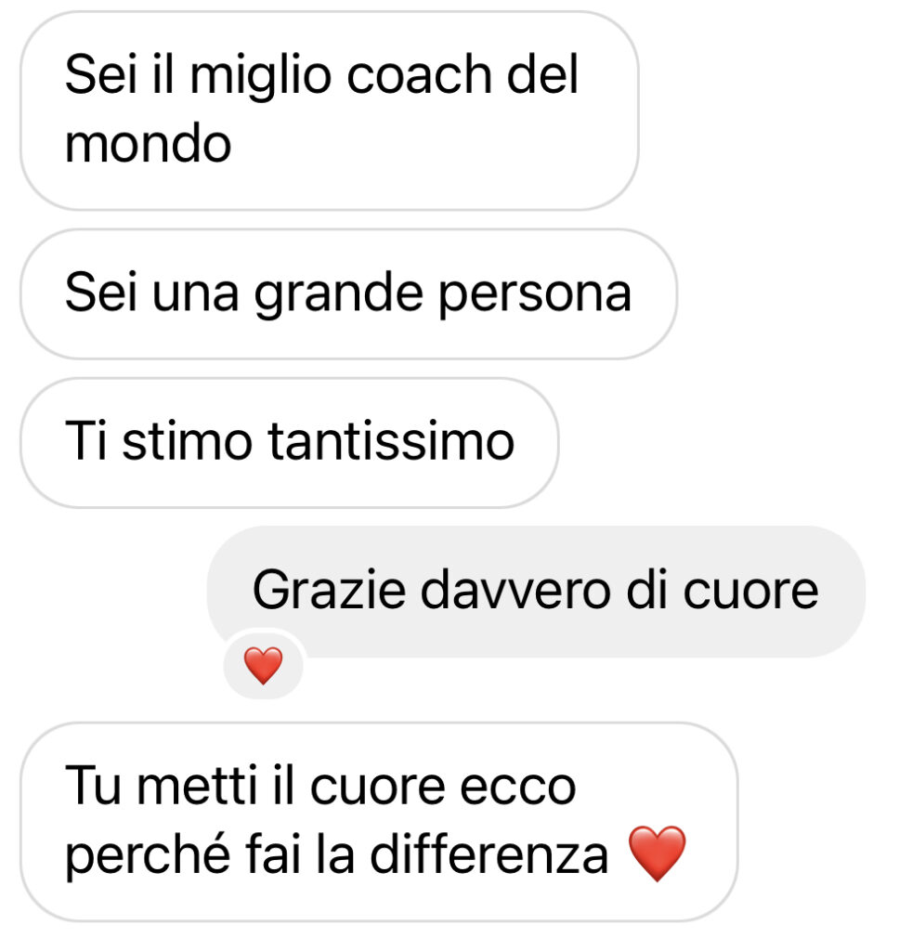Click the word 'differenza' in the last message
Viewport: 899px width, 951px height.
pyautogui.click(x=489, y=854)
